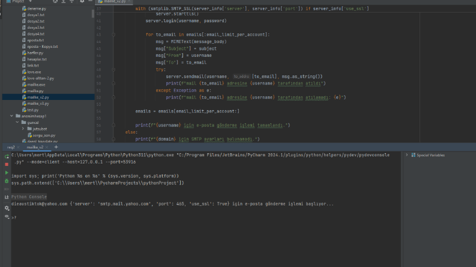Toggle fold marker at line 58
Viewport: 476px width, 267px height.
[x=113, y=139]
